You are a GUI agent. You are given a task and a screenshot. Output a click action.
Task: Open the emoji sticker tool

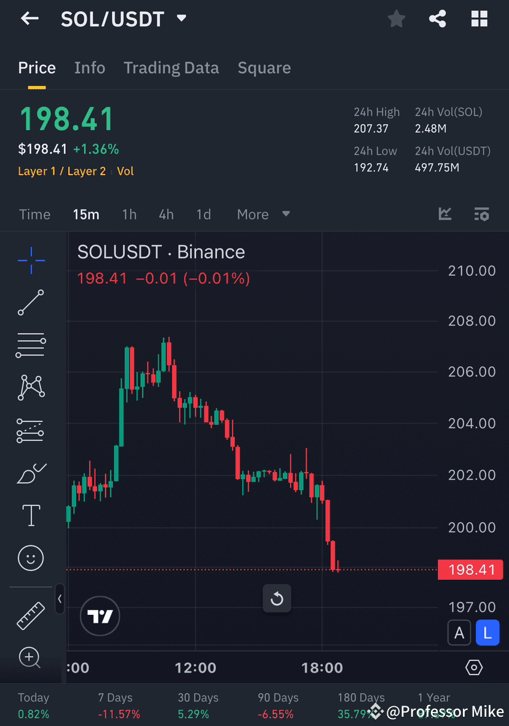[31, 558]
